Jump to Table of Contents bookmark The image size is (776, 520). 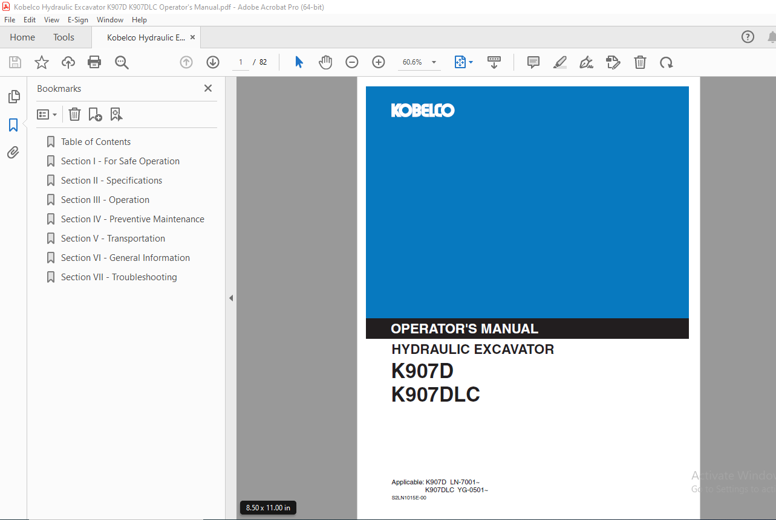click(x=96, y=142)
